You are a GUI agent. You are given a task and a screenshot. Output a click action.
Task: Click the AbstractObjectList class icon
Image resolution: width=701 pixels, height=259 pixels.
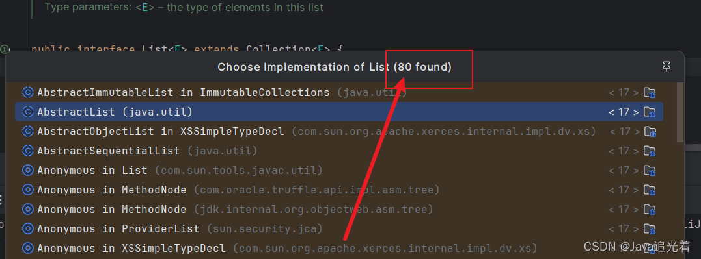pos(28,132)
